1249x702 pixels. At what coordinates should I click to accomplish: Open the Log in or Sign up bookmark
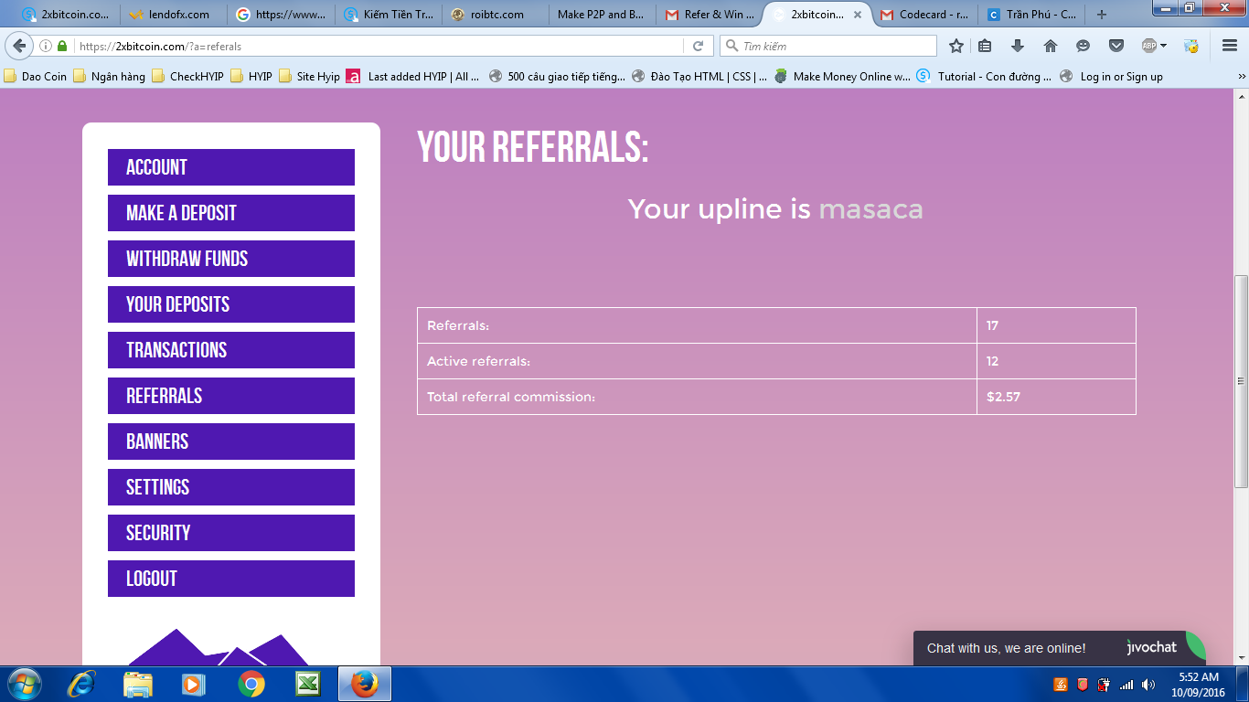[1112, 77]
